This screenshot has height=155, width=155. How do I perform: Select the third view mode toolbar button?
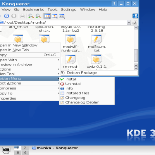(x=62, y=16)
